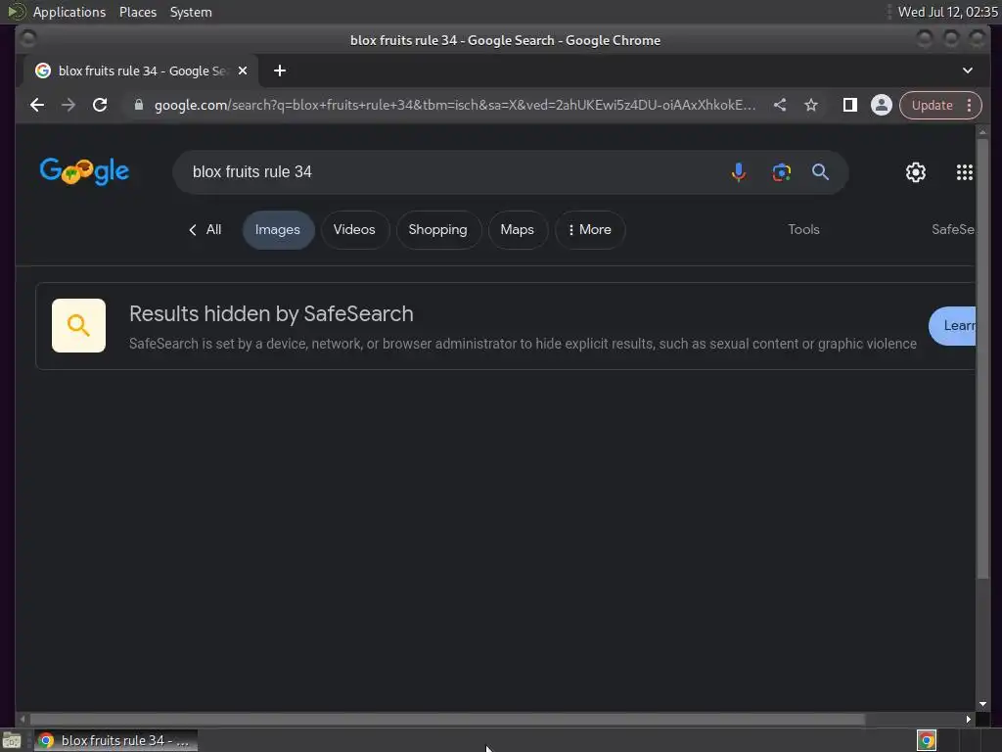Image resolution: width=1002 pixels, height=752 pixels.
Task: View site information lock icon
Action: (x=139, y=105)
